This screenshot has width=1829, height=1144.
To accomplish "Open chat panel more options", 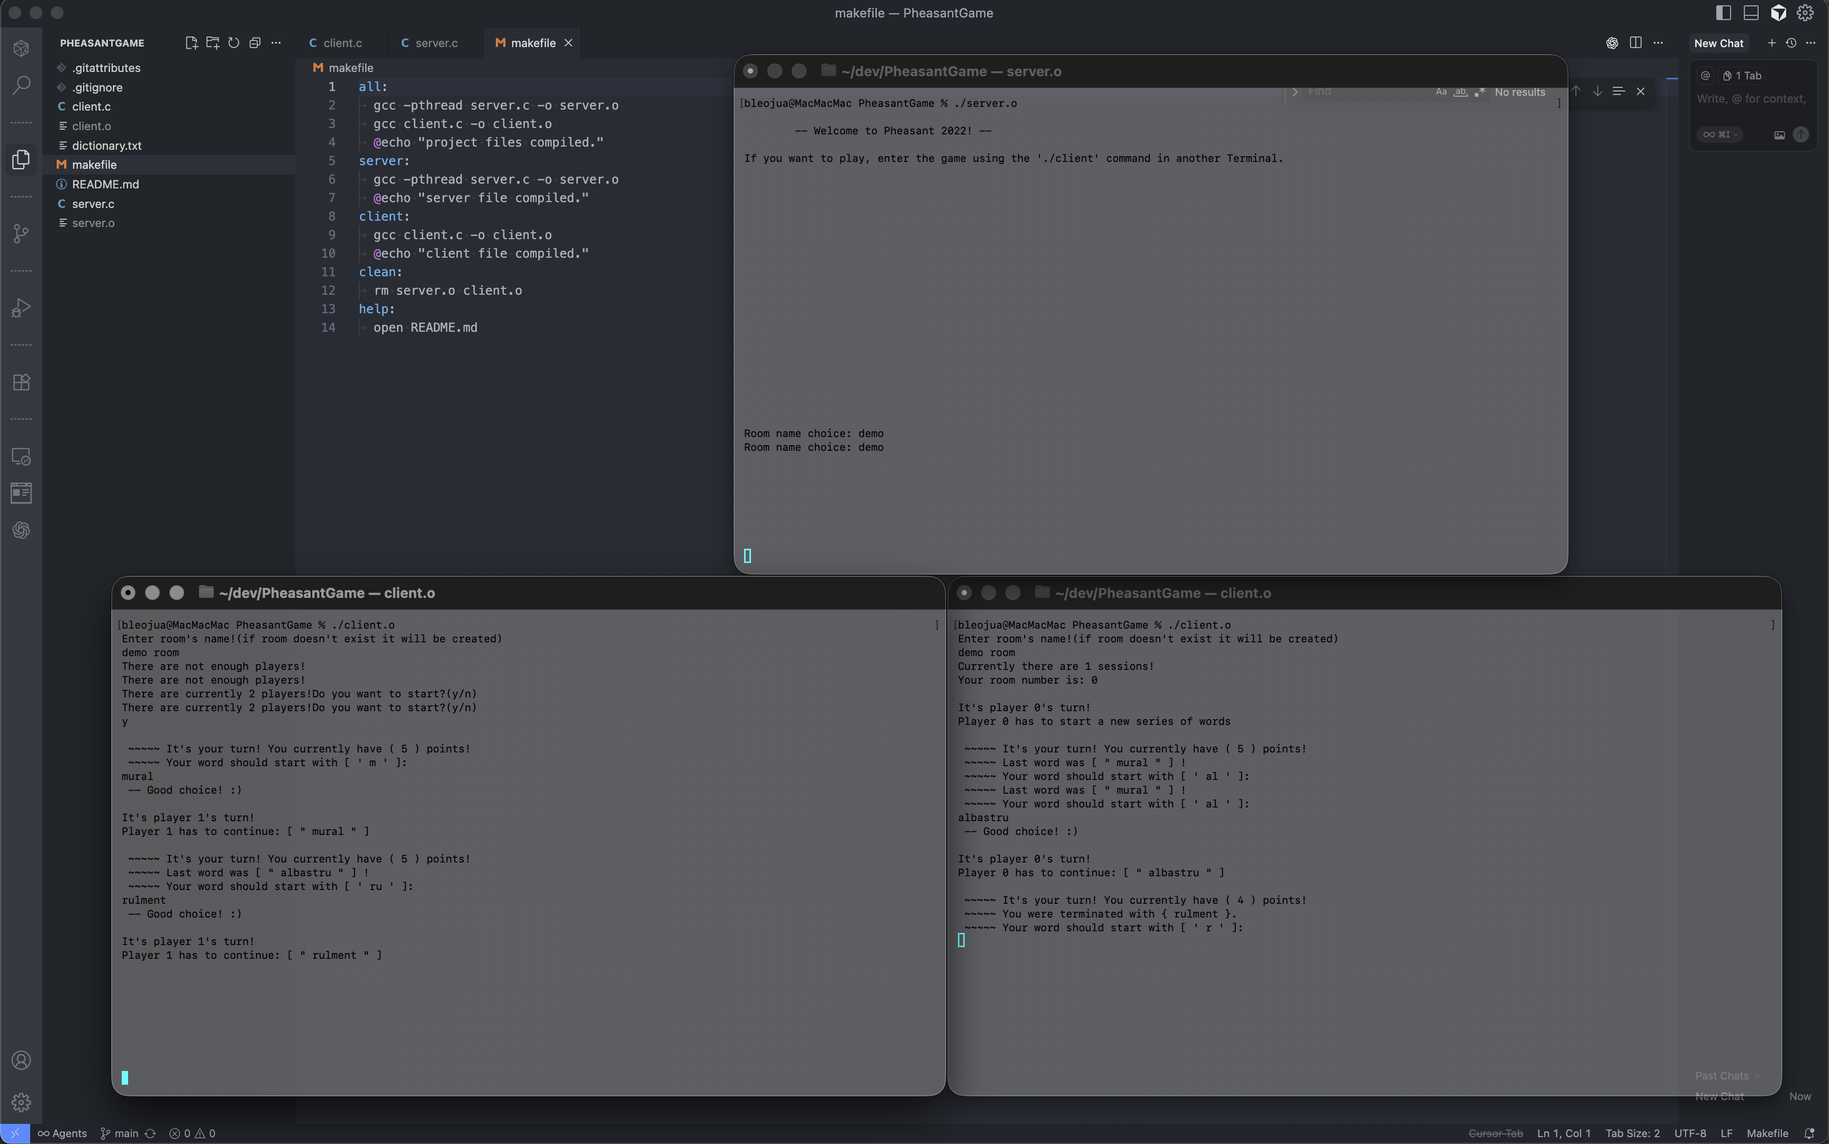I will click(x=1811, y=43).
